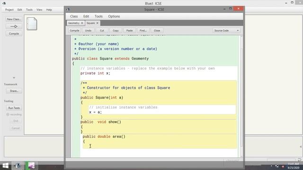Open the Windows Start button
The width and height of the screenshot is (303, 170).
(5, 166)
